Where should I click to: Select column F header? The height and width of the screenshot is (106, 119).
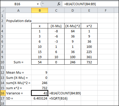click(x=106, y=10)
